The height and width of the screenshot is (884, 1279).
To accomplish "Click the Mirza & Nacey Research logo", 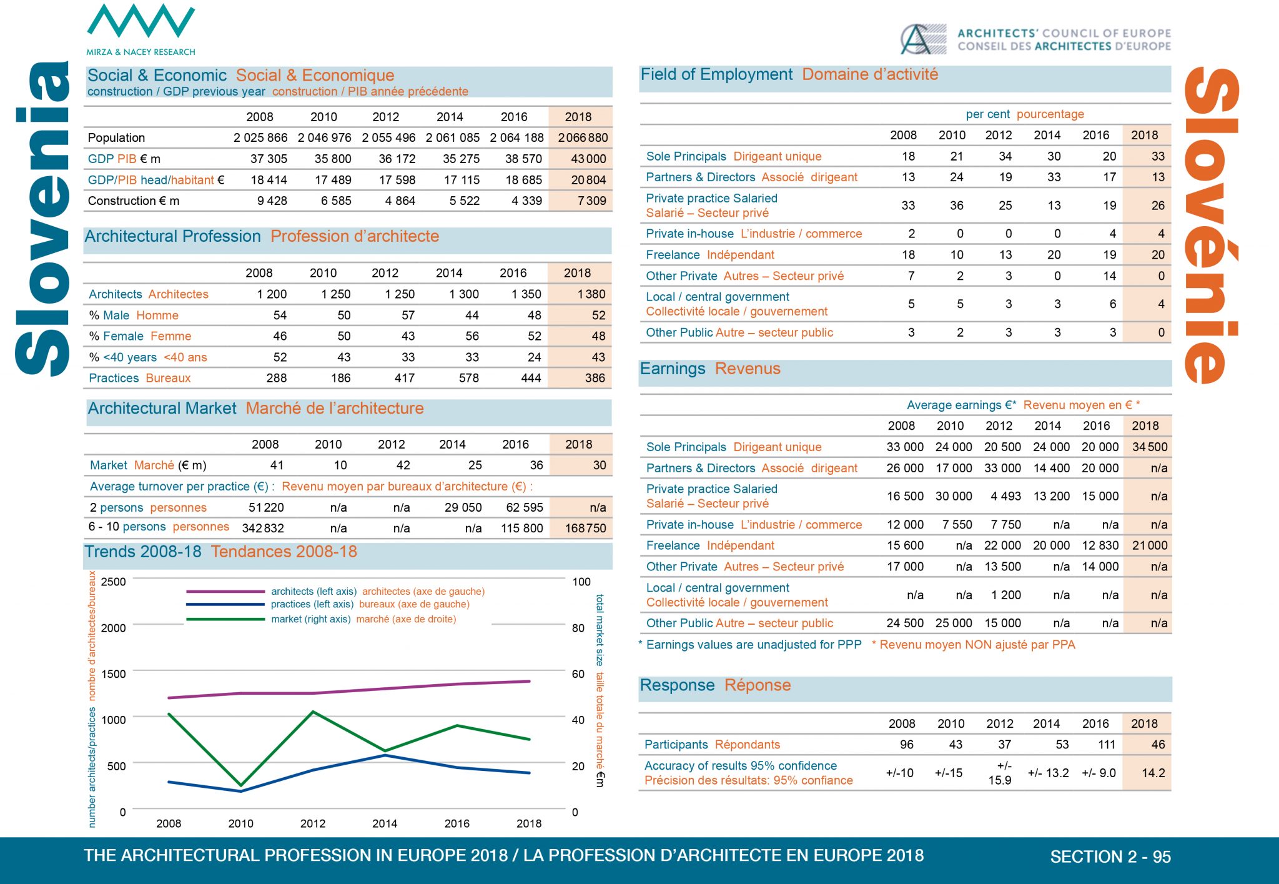I will (141, 30).
